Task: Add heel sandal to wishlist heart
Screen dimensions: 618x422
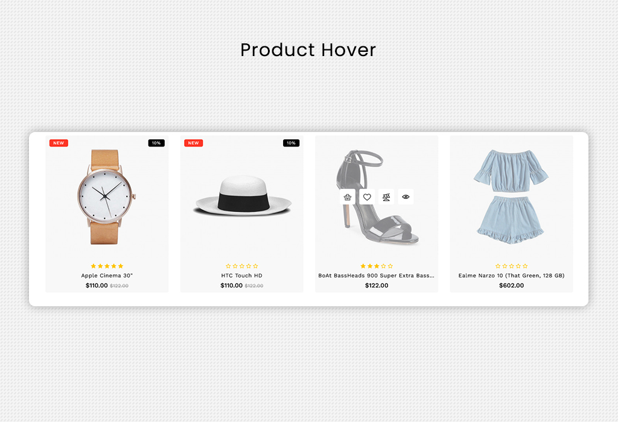Action: click(367, 197)
